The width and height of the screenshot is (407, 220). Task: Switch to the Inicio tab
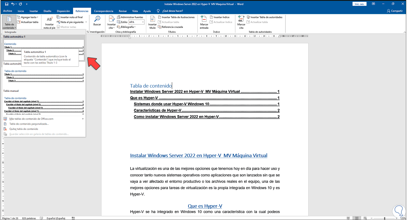tap(21, 11)
